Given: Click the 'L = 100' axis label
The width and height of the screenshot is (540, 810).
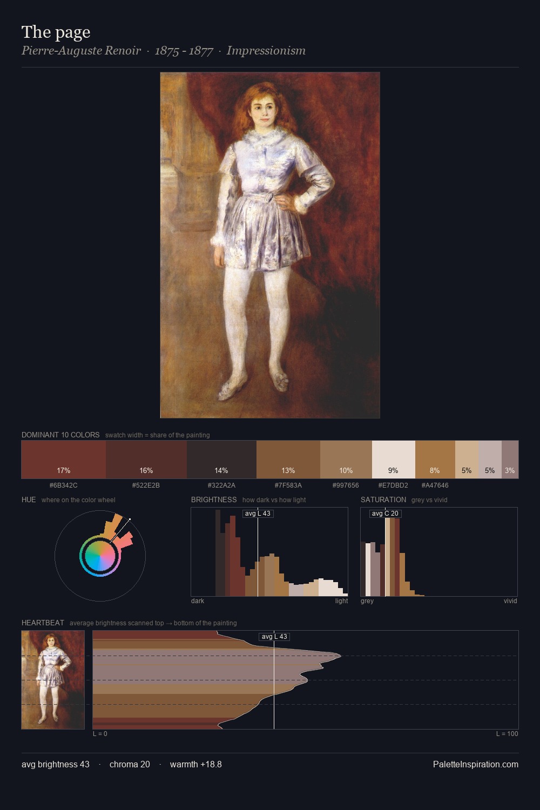Looking at the screenshot, I should tap(507, 734).
